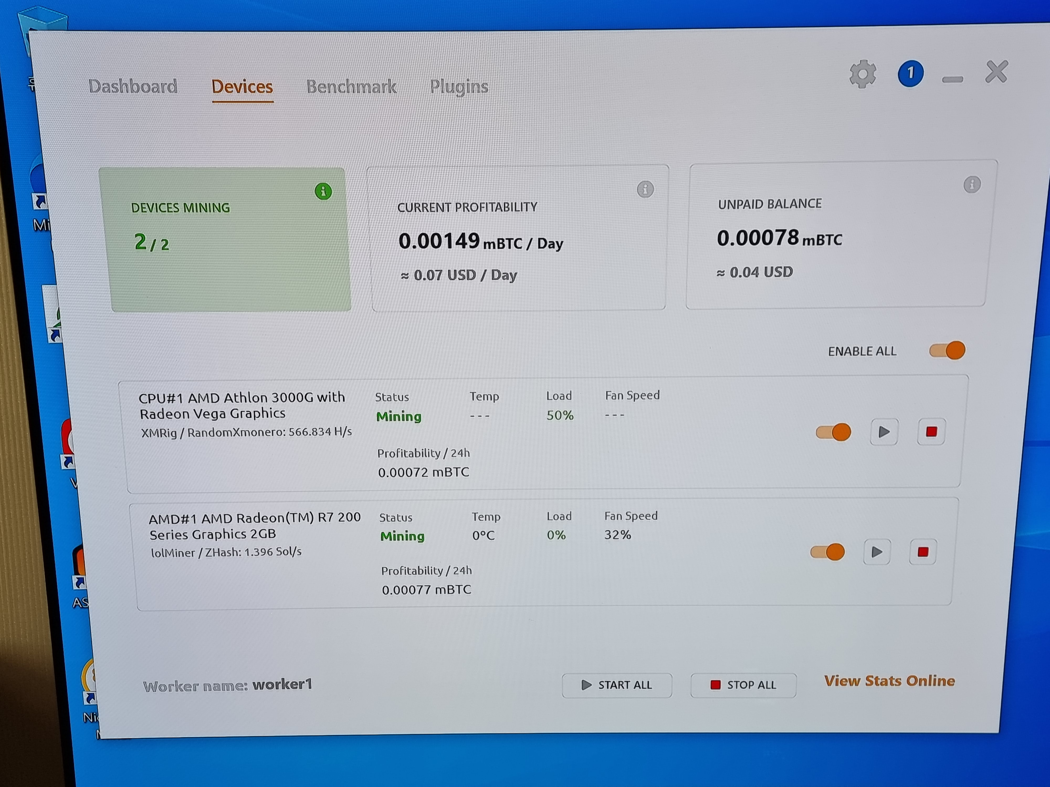Disable the Radeon R7 200 toggle
Image resolution: width=1050 pixels, height=787 pixels.
tap(827, 552)
